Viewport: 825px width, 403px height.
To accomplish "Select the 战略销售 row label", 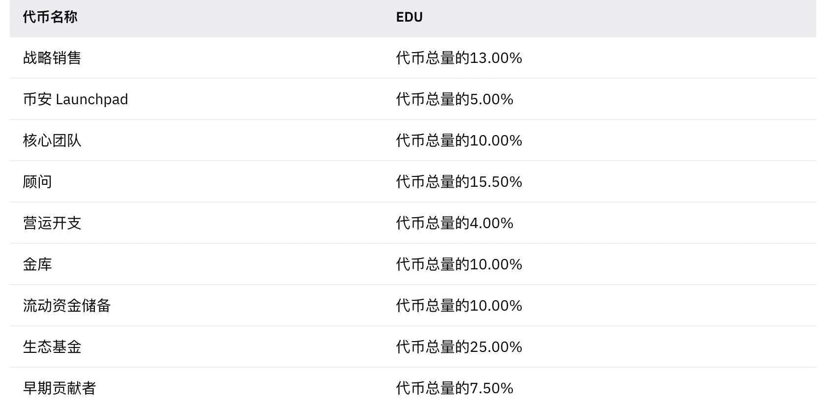I will 52,58.
